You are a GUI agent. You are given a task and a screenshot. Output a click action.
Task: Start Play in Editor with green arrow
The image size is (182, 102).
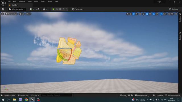tap(53, 9)
